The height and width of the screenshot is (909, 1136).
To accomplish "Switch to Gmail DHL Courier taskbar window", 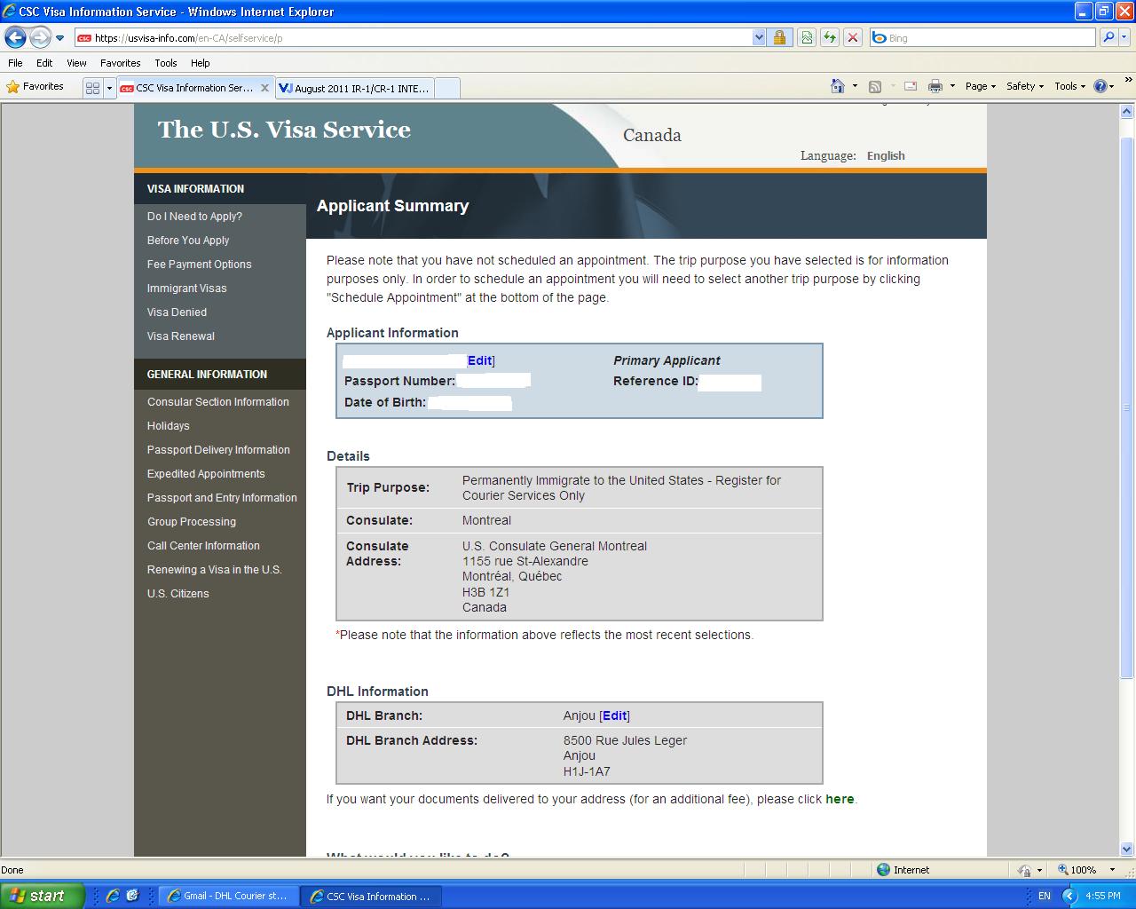I will pyautogui.click(x=228, y=897).
